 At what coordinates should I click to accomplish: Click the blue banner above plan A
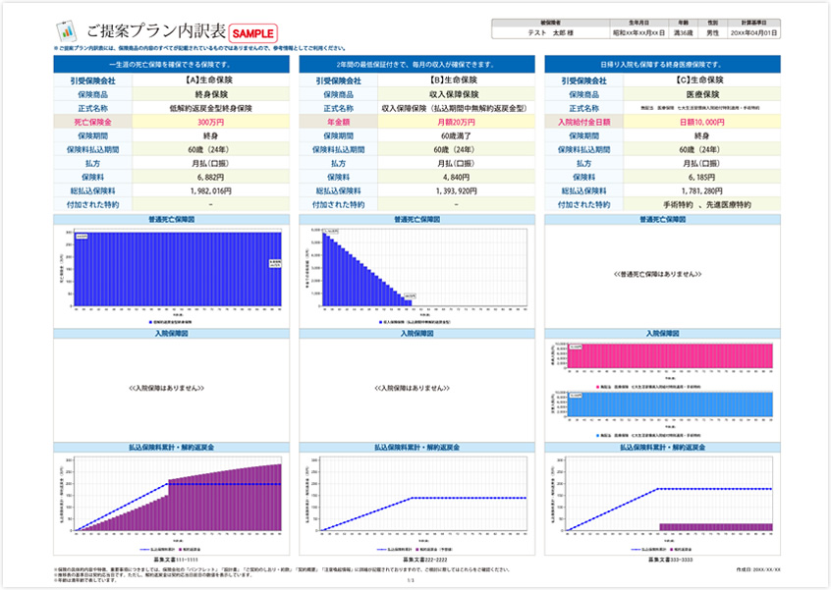pos(171,65)
